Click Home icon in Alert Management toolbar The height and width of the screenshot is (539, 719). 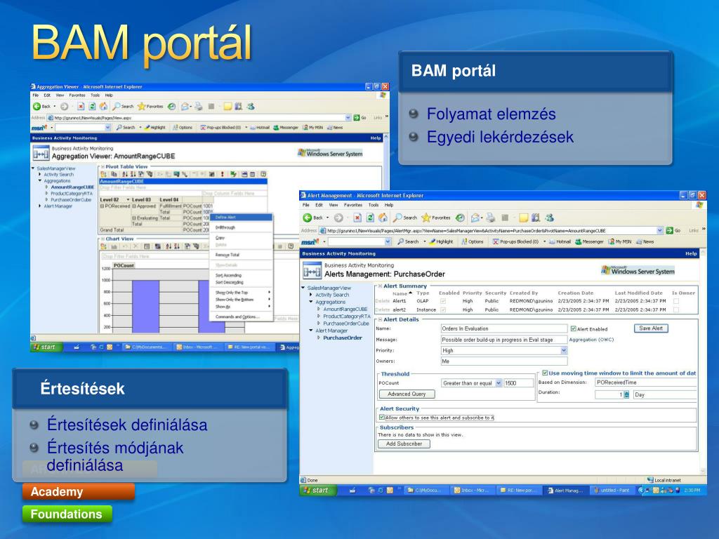click(x=383, y=218)
